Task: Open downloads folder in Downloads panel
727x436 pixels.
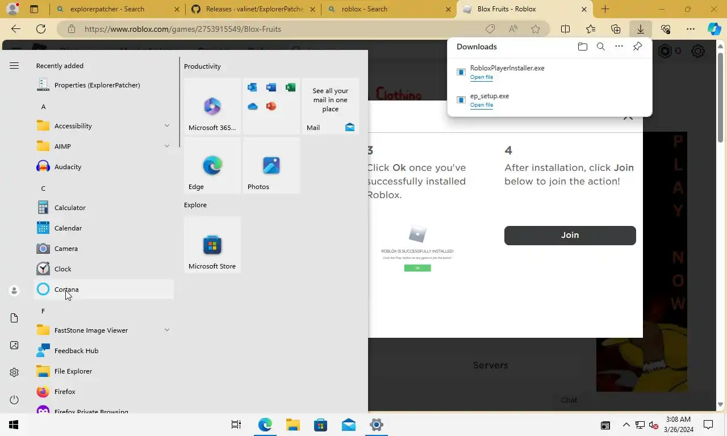Action: pos(582,47)
